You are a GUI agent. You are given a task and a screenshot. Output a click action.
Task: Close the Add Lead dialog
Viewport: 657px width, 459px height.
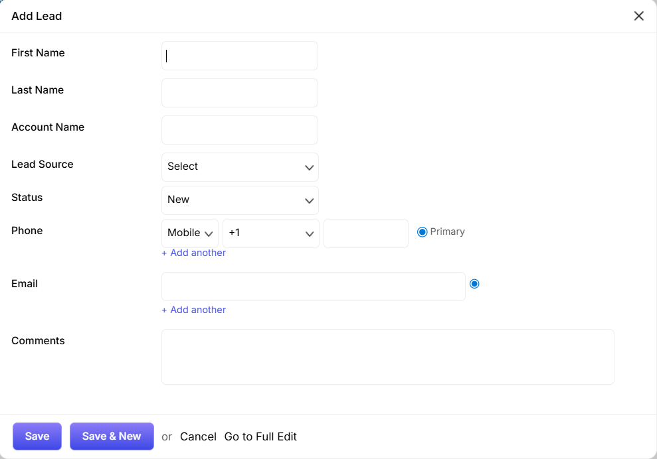click(x=638, y=16)
